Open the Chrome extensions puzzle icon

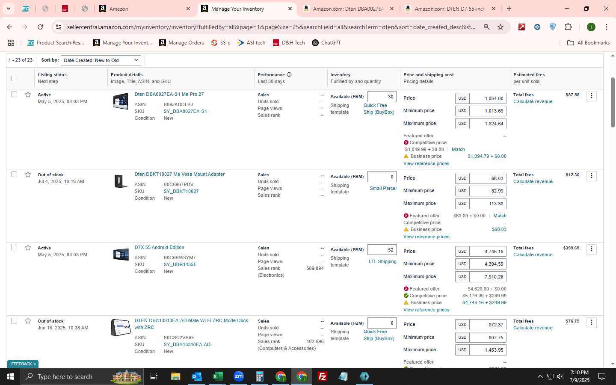point(568,27)
